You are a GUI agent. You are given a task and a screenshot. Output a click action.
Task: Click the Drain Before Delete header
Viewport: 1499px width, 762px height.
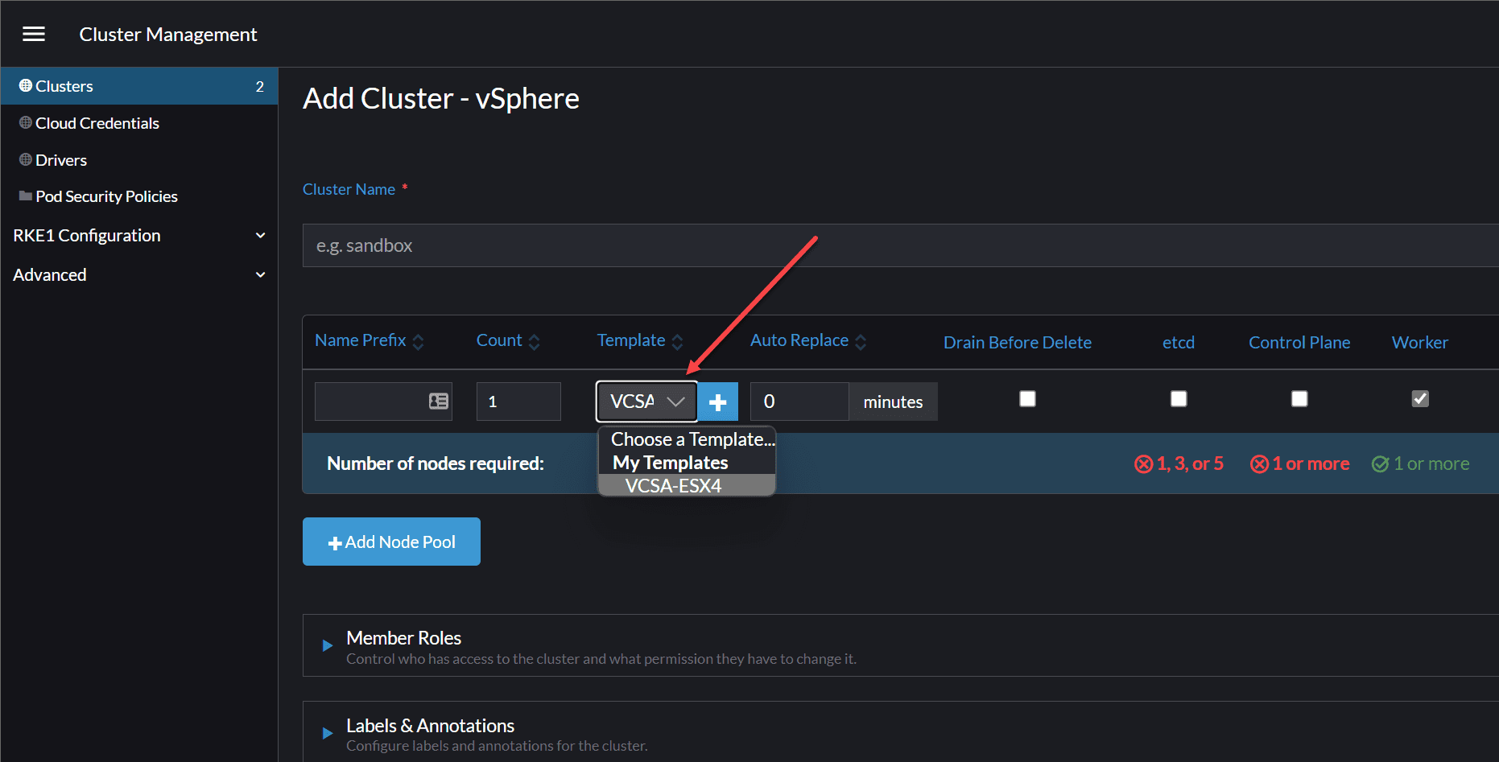[1018, 343]
